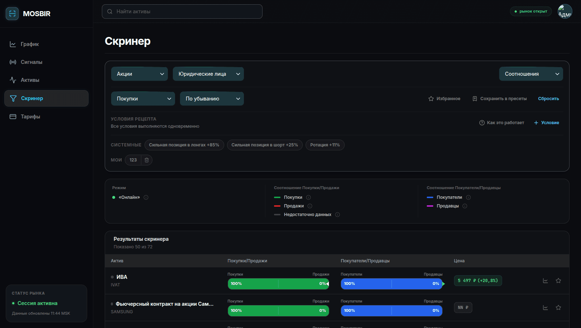Screen dimensions: 581x328
Task: Click the Избранное star filter
Action: pos(444,99)
